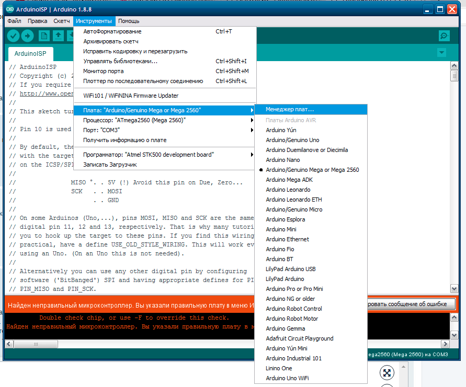466x387 pixels.
Task: Select Arduino Mega ADK board
Action: pyautogui.click(x=311, y=180)
